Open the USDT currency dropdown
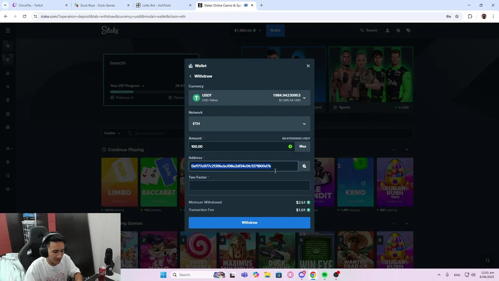The image size is (499, 281). click(x=249, y=98)
